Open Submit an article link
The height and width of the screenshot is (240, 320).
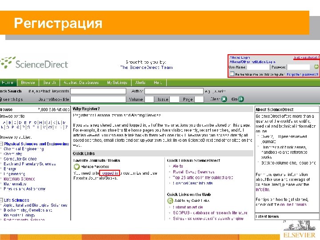188,207
